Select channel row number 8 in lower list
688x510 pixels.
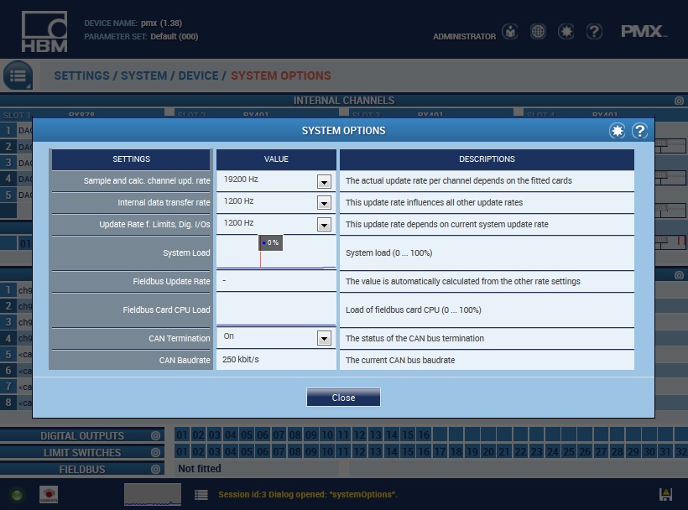[x=8, y=403]
